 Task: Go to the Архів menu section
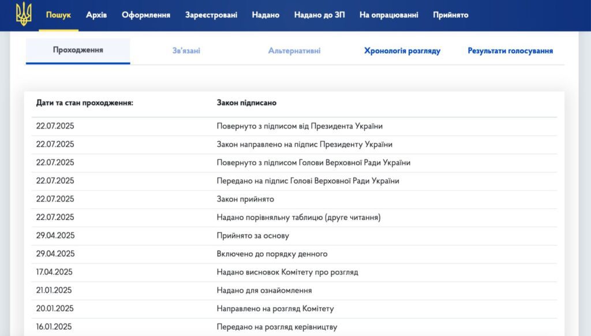coord(96,15)
